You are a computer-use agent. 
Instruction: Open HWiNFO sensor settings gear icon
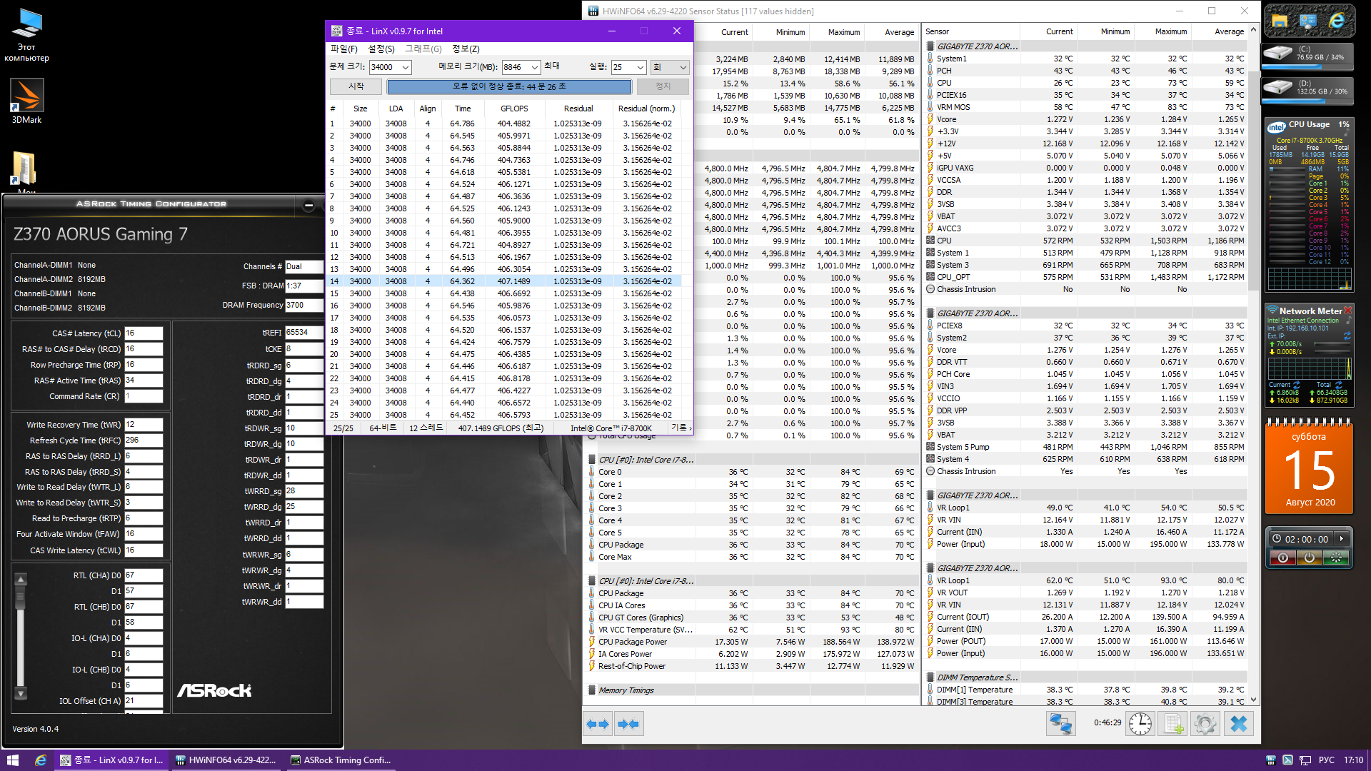pyautogui.click(x=1205, y=724)
